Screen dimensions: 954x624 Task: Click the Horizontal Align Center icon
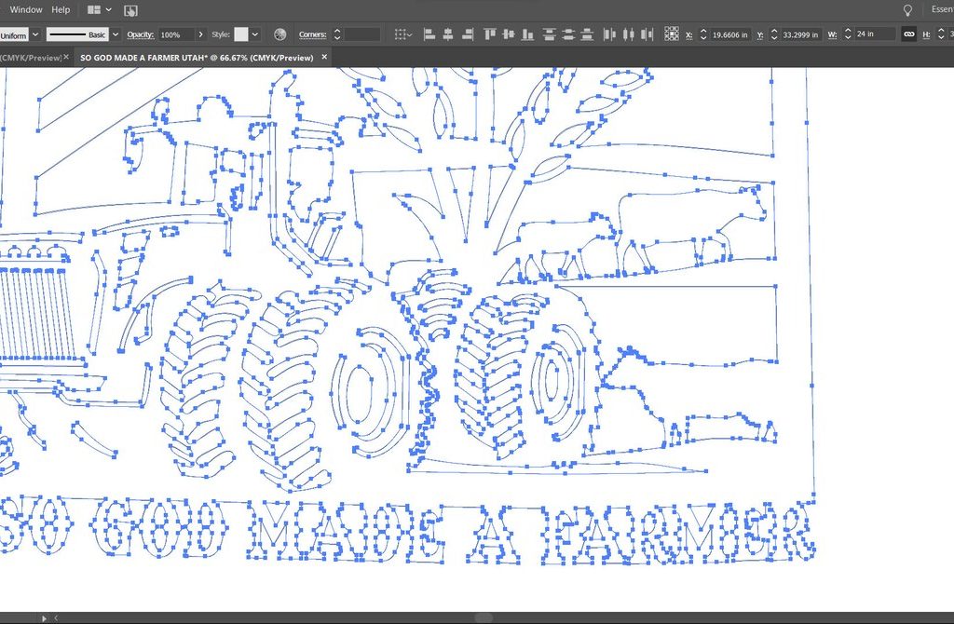[448, 34]
